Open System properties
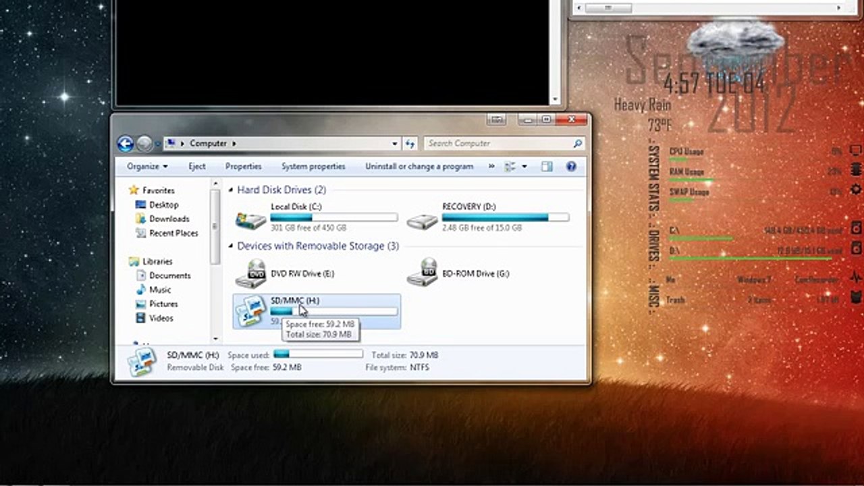The width and height of the screenshot is (864, 486). click(313, 166)
